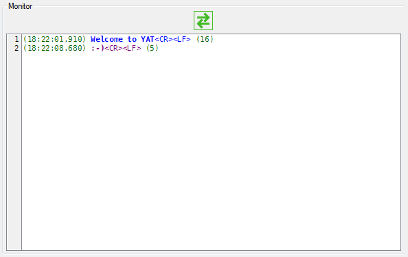Select line number 1 in the gutter
The height and width of the screenshot is (257, 408).
[x=16, y=39]
